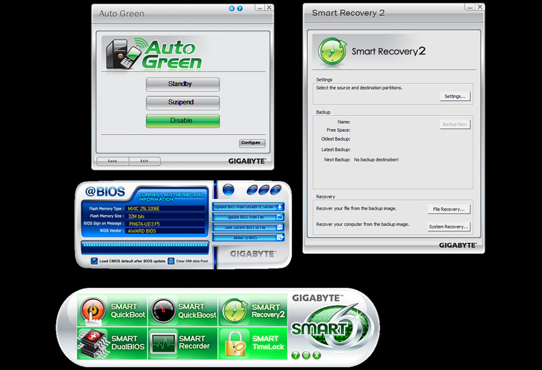Open the SMART QuickBoost gauge icon

pyautogui.click(x=183, y=310)
